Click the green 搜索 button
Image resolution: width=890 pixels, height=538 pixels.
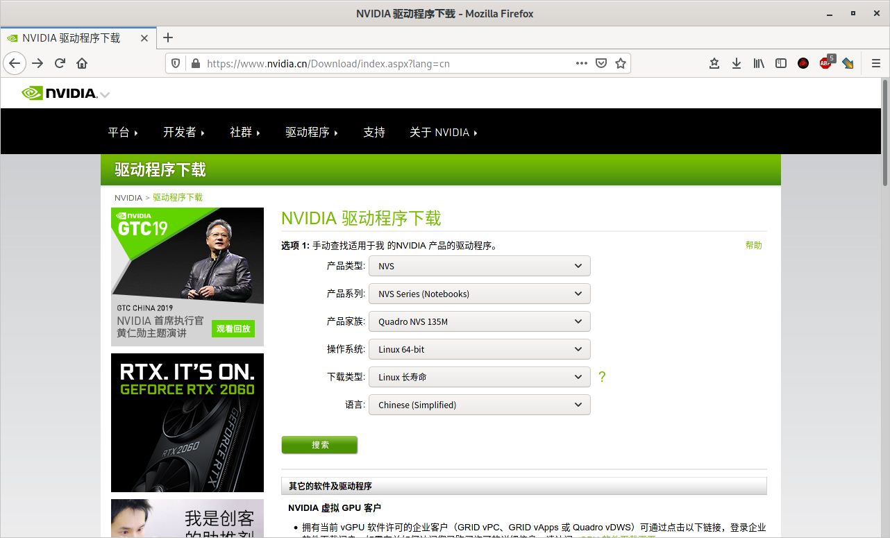[319, 445]
